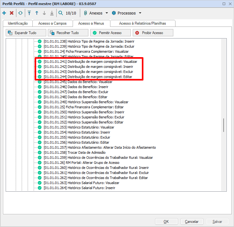Toggle access for Distribuição de margem consignável: Excluir
The image size is (234, 227).
40,72
